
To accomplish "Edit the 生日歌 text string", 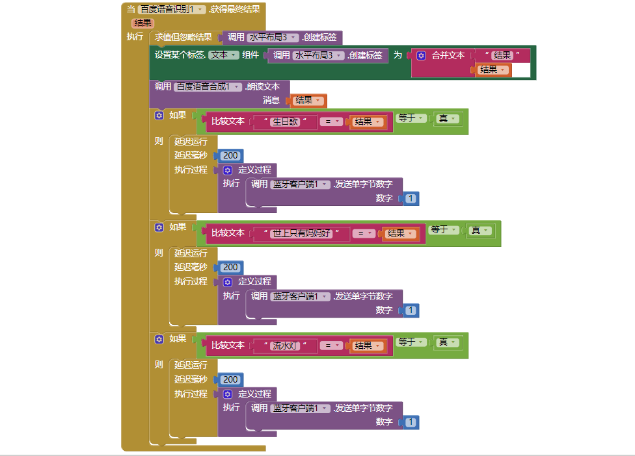I will [285, 121].
